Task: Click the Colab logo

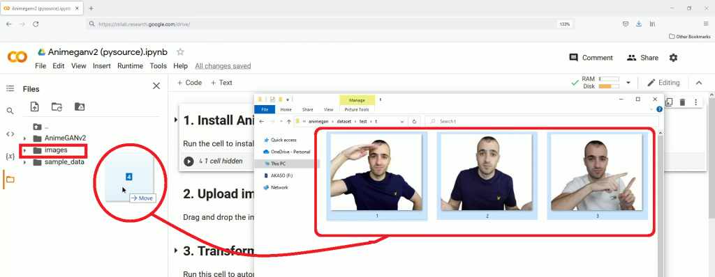Action: click(17, 57)
